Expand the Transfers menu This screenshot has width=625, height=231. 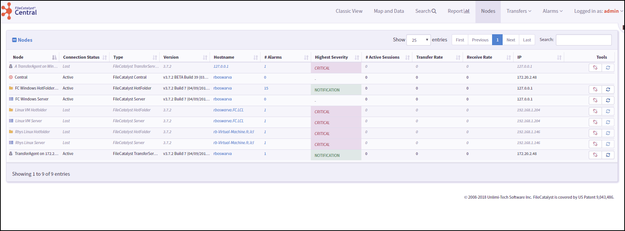[519, 11]
